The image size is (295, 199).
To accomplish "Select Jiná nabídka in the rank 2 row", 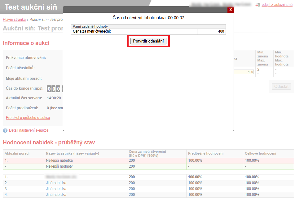I will 56,183.
